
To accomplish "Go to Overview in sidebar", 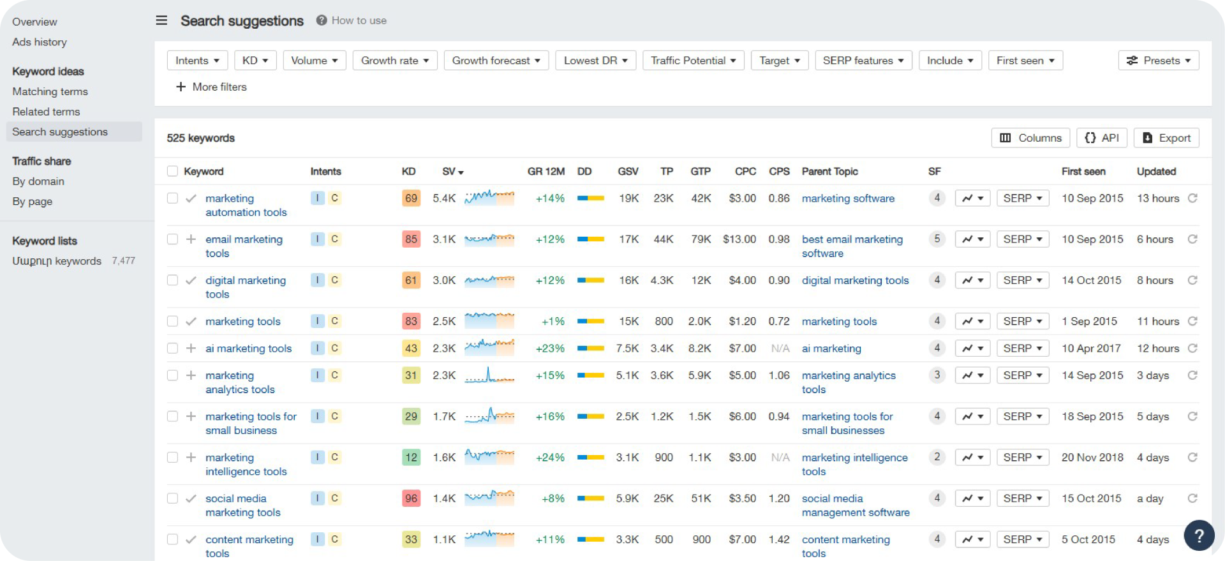I will [34, 22].
